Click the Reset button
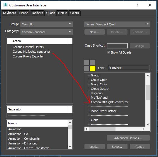The height and width of the screenshot is (157, 158). click(x=140, y=147)
